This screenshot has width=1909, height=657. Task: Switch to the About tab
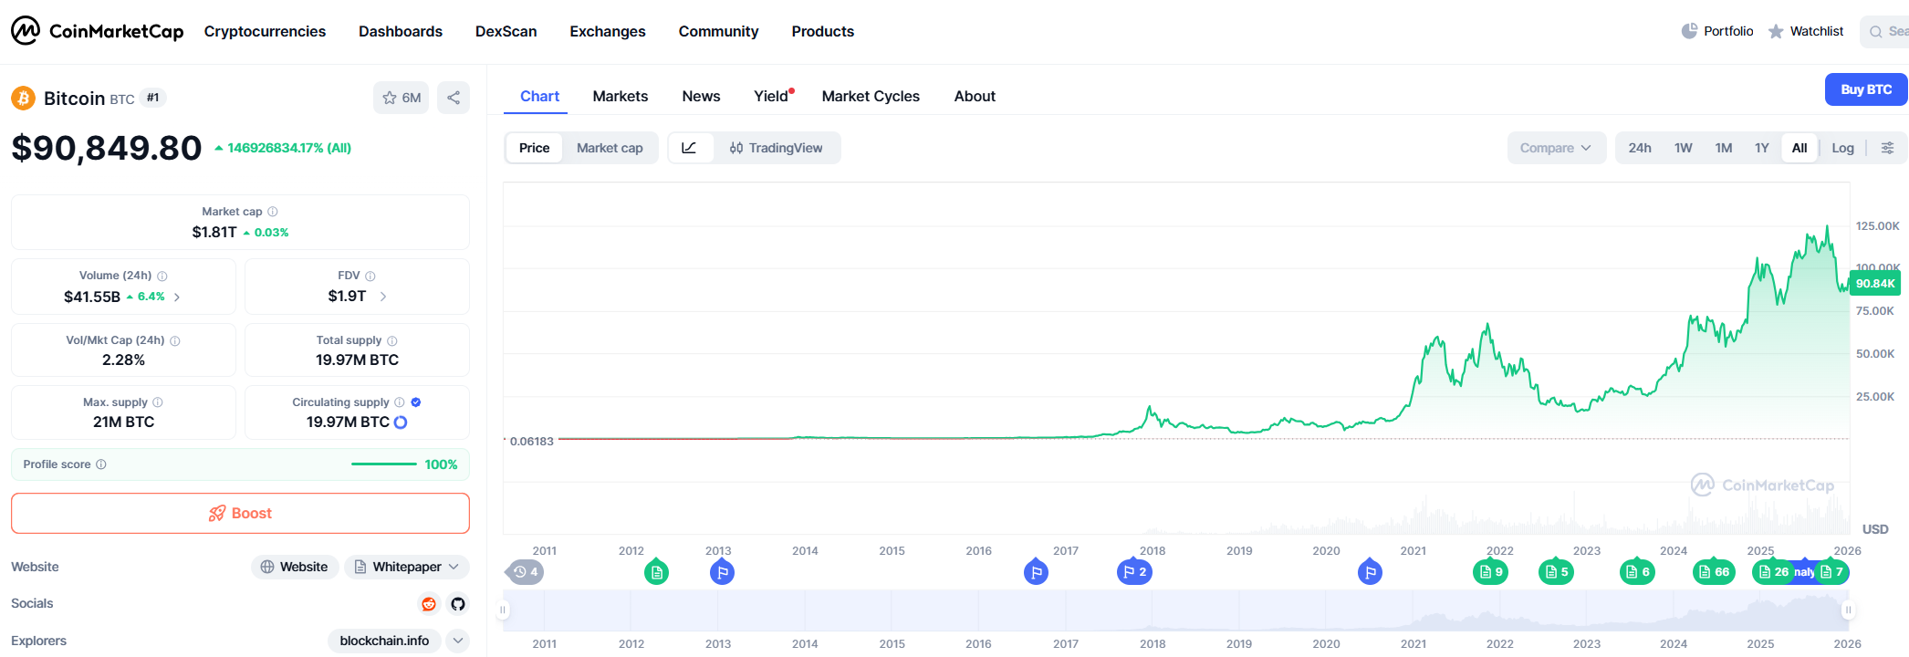click(x=975, y=96)
